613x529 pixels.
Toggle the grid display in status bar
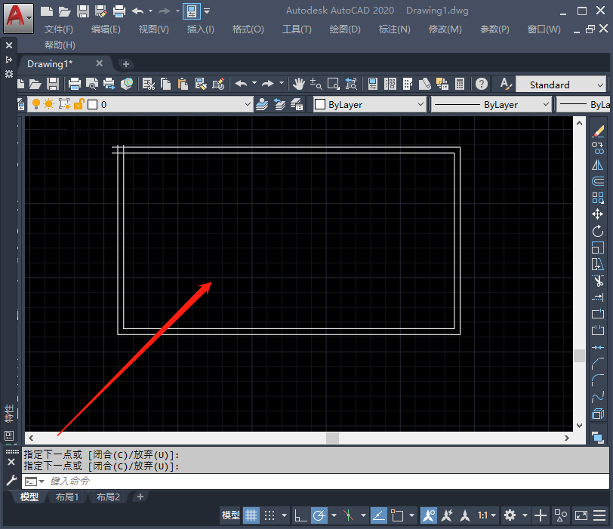click(x=251, y=515)
